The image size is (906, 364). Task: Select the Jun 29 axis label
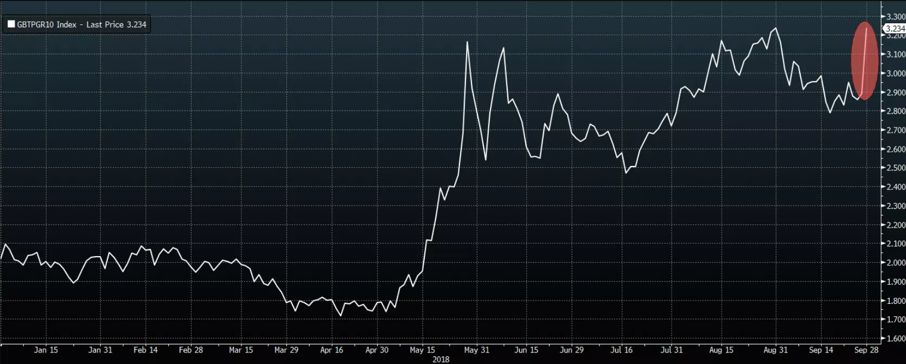coord(572,350)
